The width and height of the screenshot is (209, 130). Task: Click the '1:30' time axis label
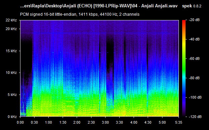pos(63,122)
